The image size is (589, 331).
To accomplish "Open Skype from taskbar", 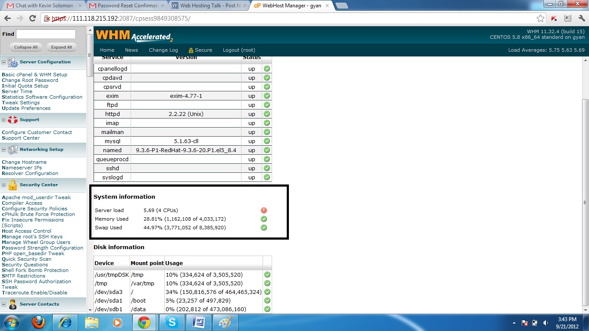I will coord(172,322).
